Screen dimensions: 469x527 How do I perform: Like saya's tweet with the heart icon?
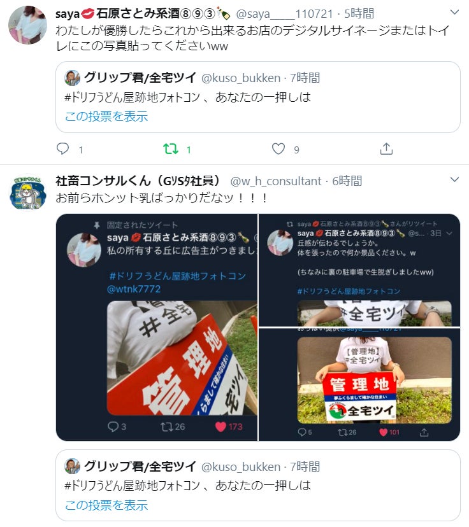coord(278,148)
